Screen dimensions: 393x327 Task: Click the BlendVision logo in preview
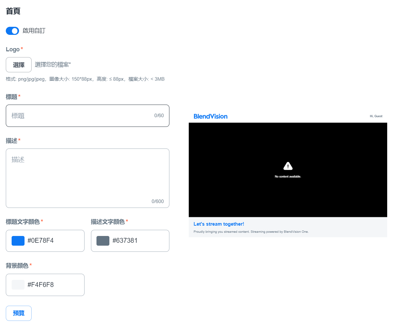click(x=210, y=117)
